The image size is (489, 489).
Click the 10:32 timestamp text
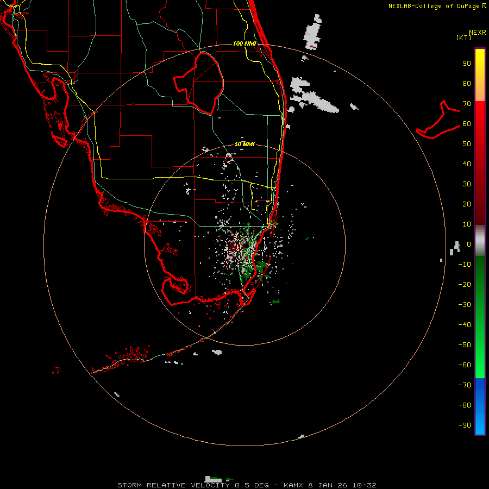(x=364, y=485)
